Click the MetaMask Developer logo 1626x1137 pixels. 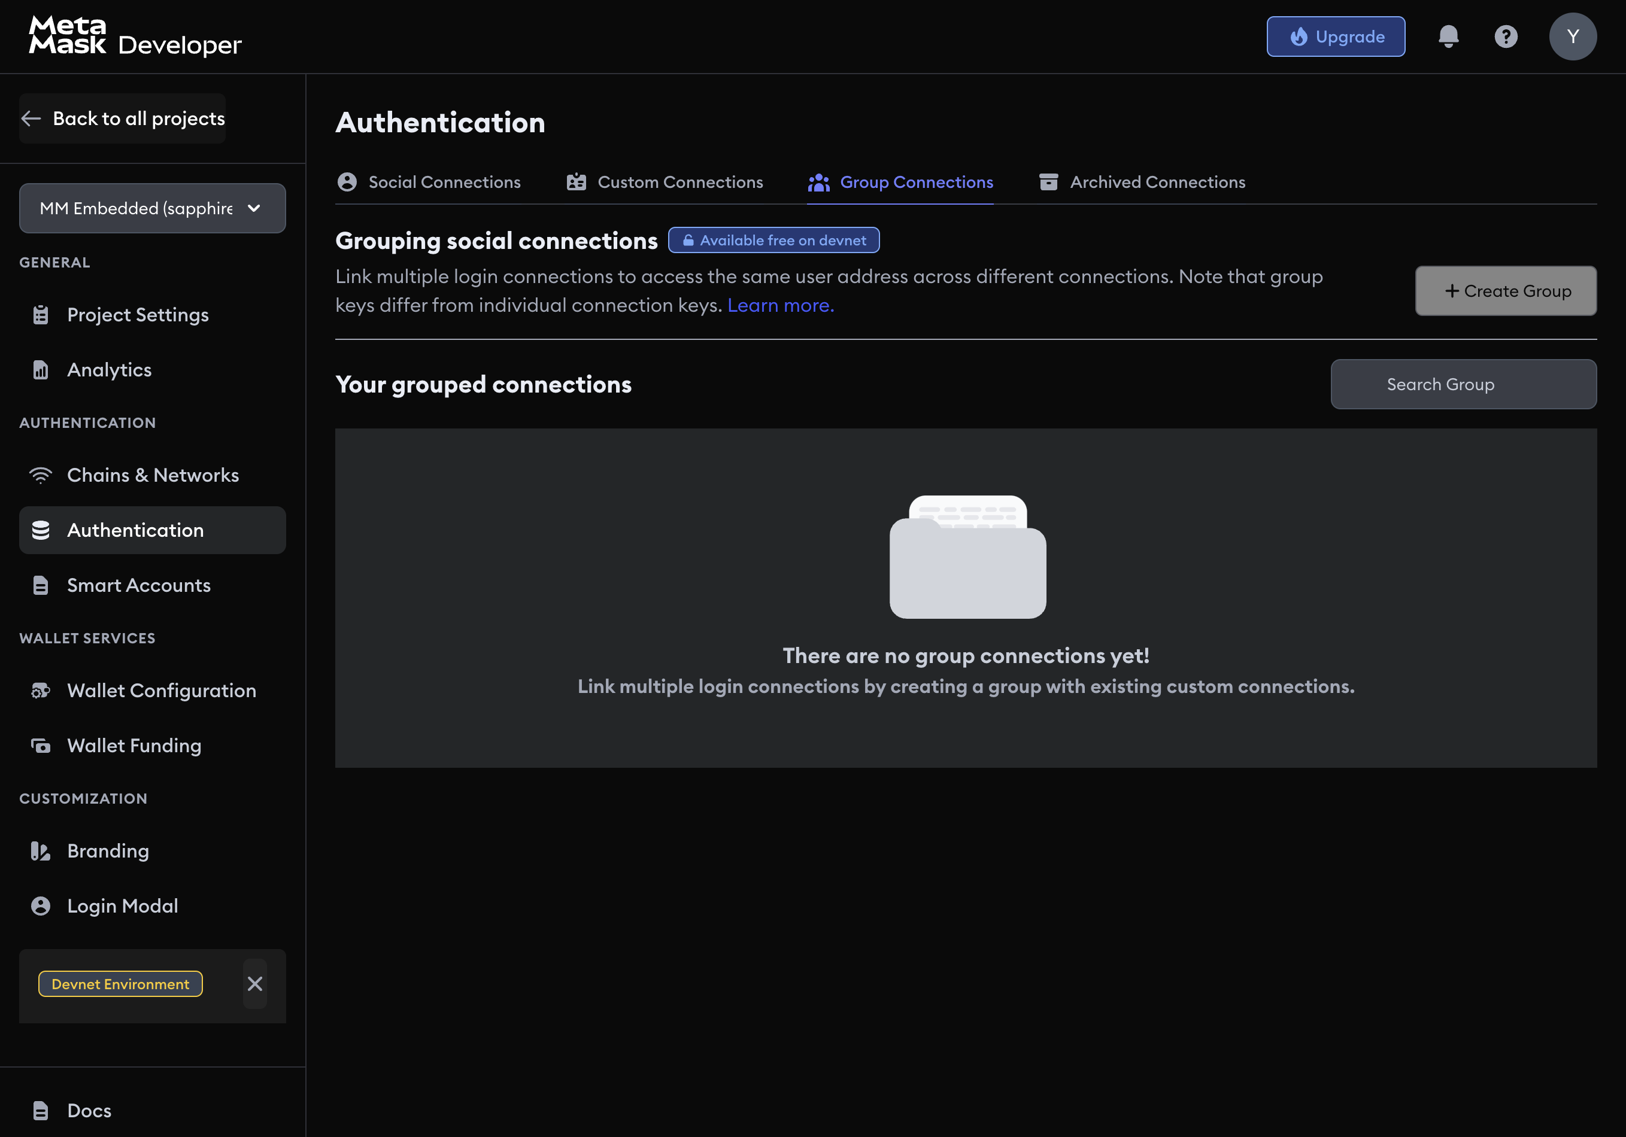pos(135,36)
